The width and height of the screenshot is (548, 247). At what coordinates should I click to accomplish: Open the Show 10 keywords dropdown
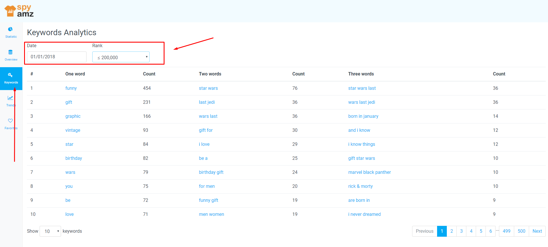pos(50,231)
